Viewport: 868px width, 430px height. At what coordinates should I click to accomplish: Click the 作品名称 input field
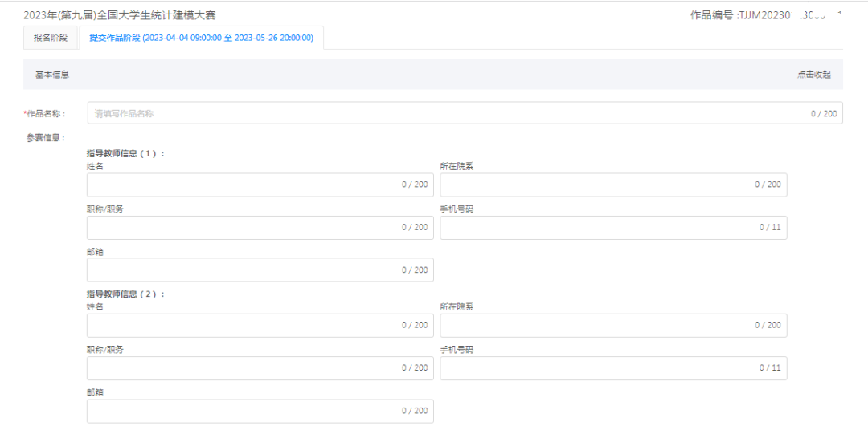point(450,113)
